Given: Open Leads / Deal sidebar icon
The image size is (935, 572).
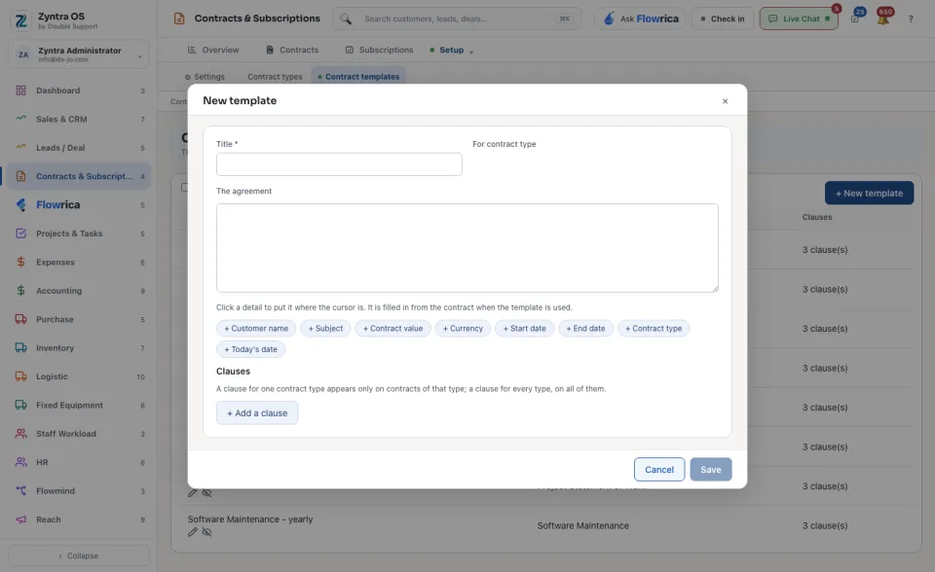Looking at the screenshot, I should pos(20,147).
